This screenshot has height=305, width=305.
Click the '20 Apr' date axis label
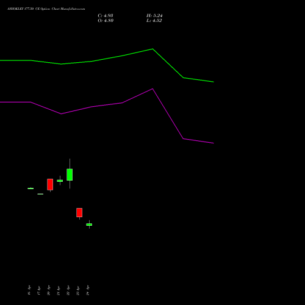tap(49, 290)
